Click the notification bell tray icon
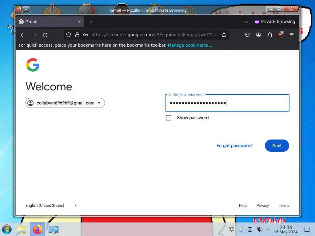 point(231,229)
